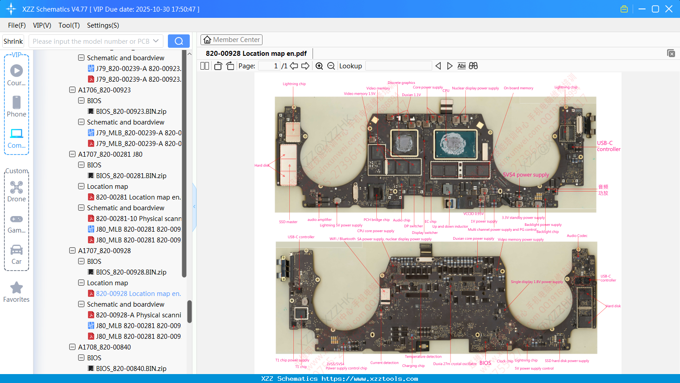
Task: Select the highlighted 820-00928 Location map entry
Action: (134, 294)
